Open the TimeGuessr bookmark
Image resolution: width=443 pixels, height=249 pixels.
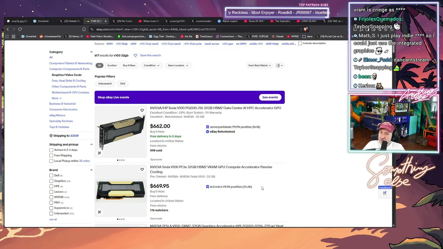coord(204,36)
